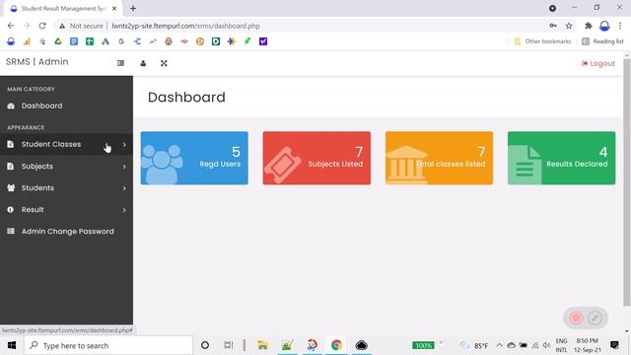Expand the Students chevron arrow

124,188
